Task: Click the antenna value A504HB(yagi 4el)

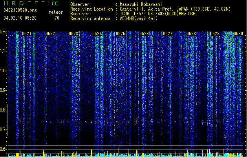Action: point(139,18)
